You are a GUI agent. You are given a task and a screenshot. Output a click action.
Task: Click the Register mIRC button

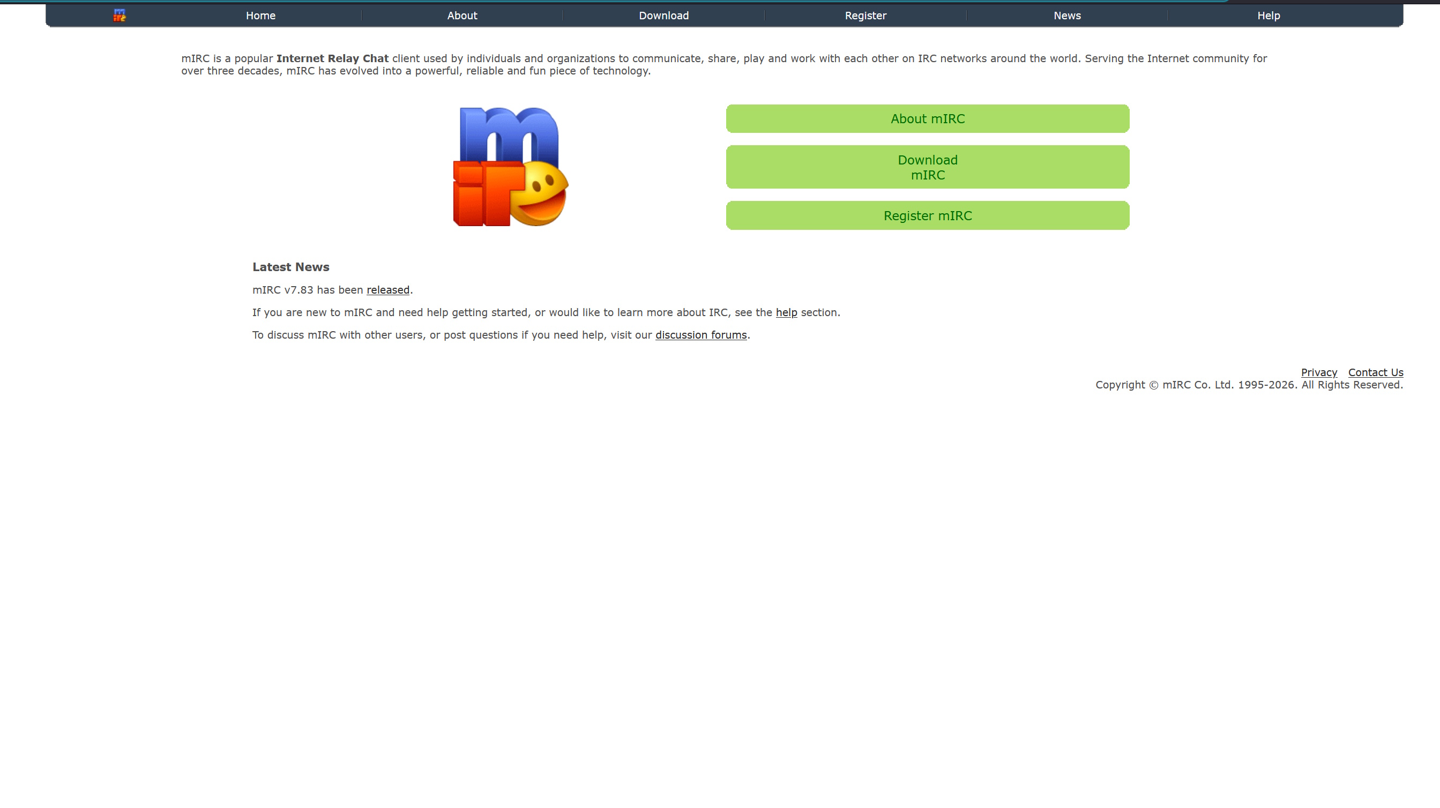pyautogui.click(x=927, y=215)
